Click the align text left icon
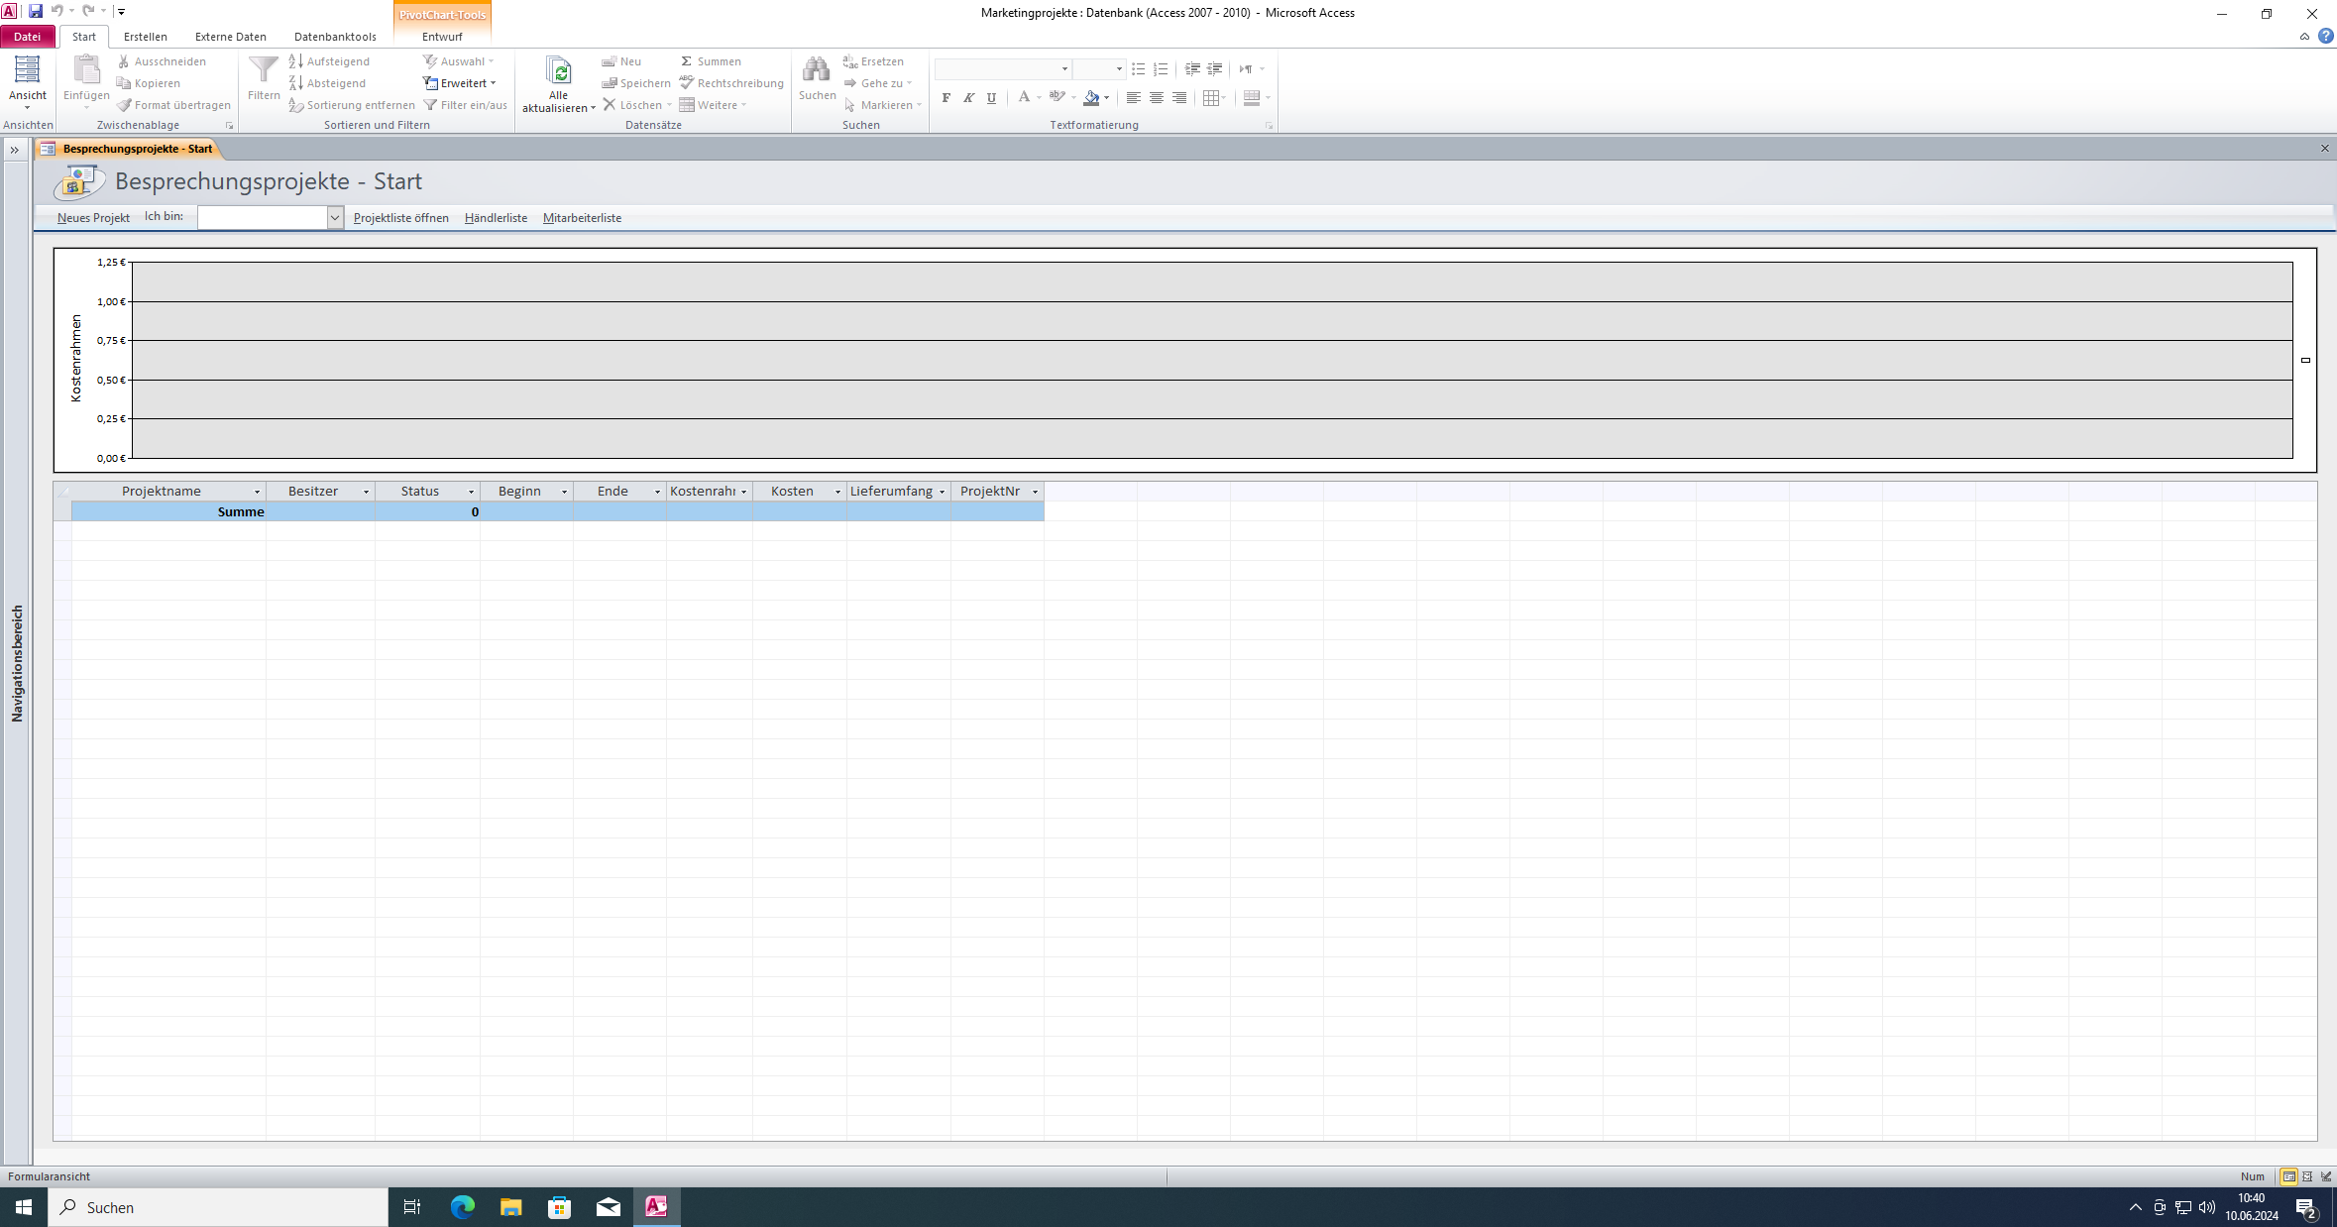Screen dimensions: 2337x1227 (x=1133, y=98)
